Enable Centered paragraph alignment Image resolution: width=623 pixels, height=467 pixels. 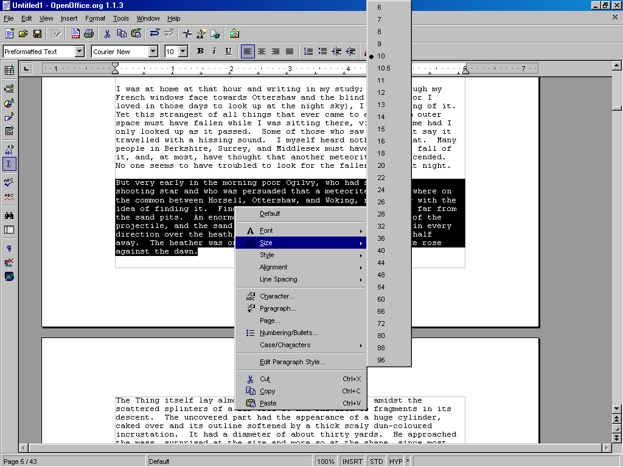tap(262, 52)
